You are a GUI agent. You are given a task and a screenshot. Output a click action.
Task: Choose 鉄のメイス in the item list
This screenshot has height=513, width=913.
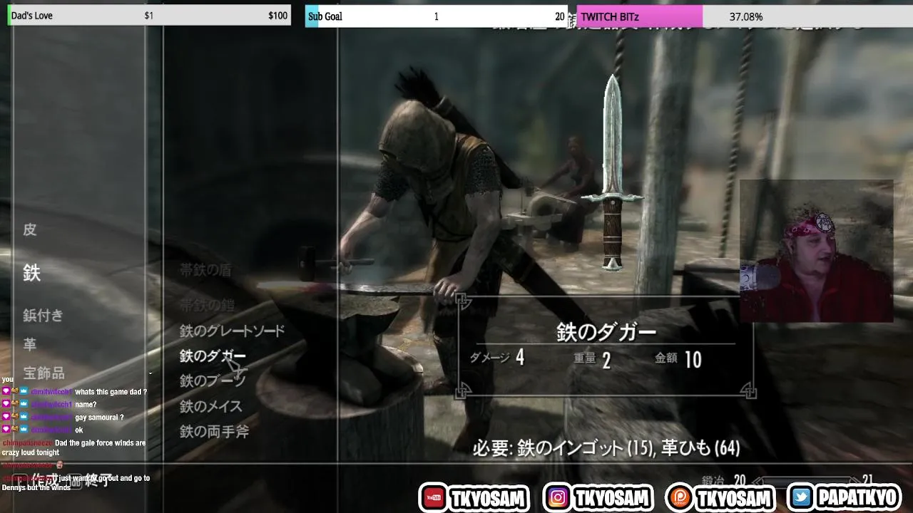[x=210, y=406]
